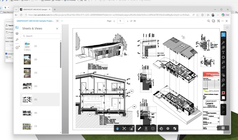
Task: Go to the next page arrow
Action: 128,21
